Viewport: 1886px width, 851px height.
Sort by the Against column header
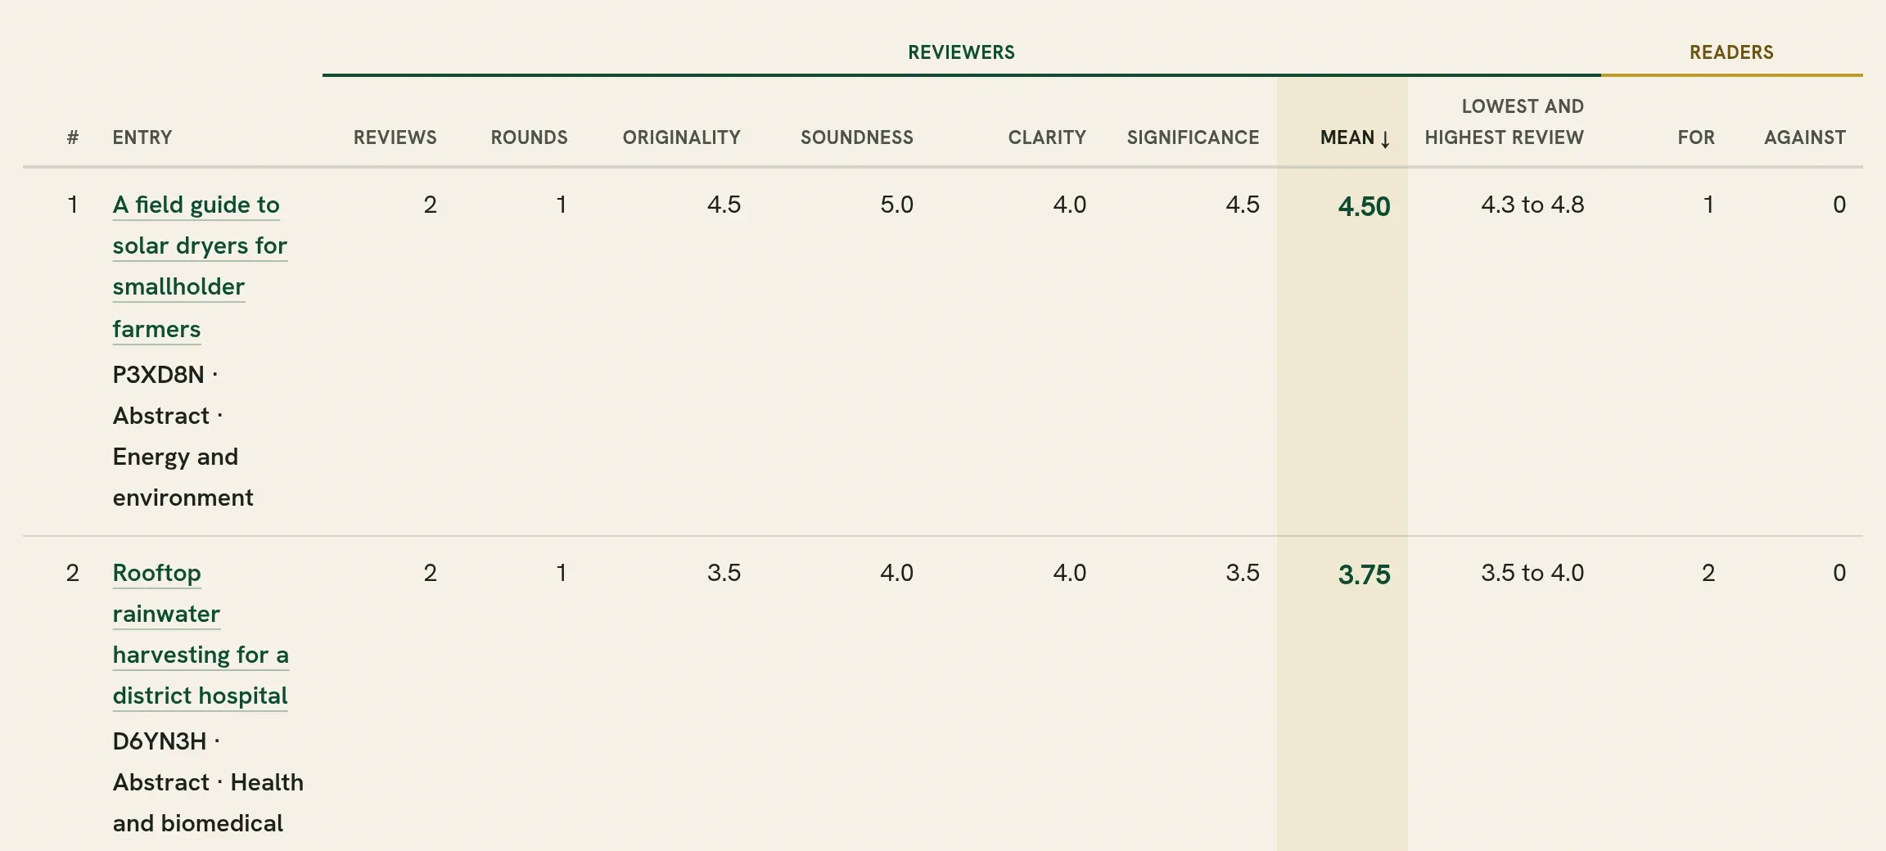tap(1805, 137)
